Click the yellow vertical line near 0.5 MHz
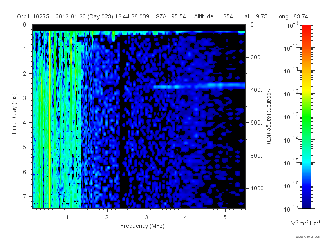327x245 pixels. (x=49, y=119)
